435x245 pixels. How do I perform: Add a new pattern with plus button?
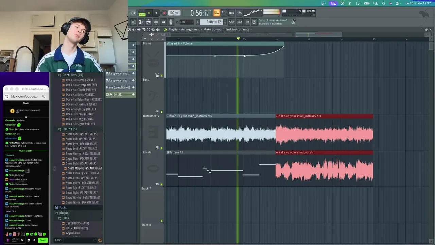click(225, 22)
